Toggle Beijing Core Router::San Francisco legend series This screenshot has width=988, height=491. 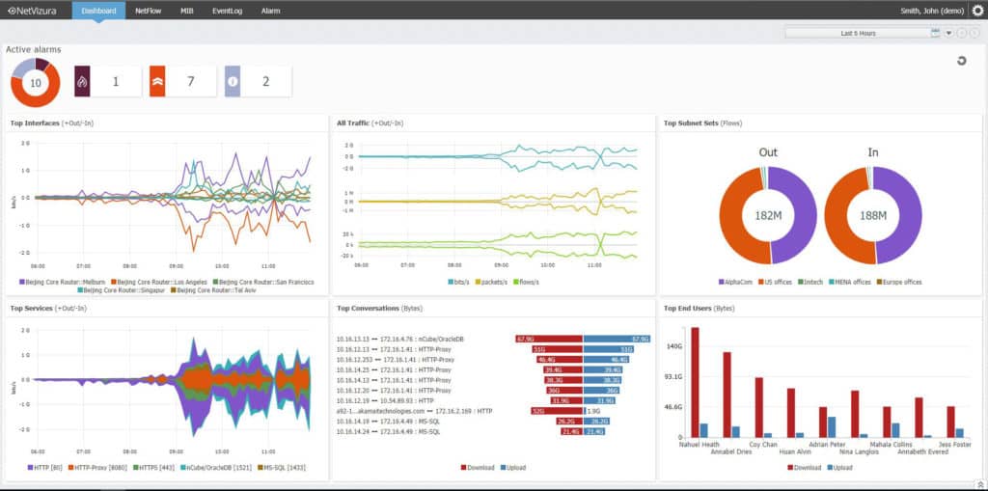[x=263, y=283]
